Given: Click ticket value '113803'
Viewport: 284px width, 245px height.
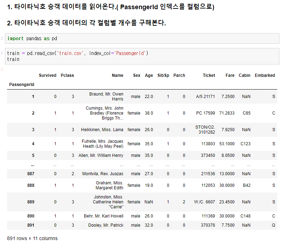Looking at the screenshot, I should [x=208, y=144].
